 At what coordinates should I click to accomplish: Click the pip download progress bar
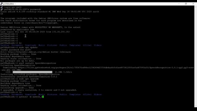point(32,72)
